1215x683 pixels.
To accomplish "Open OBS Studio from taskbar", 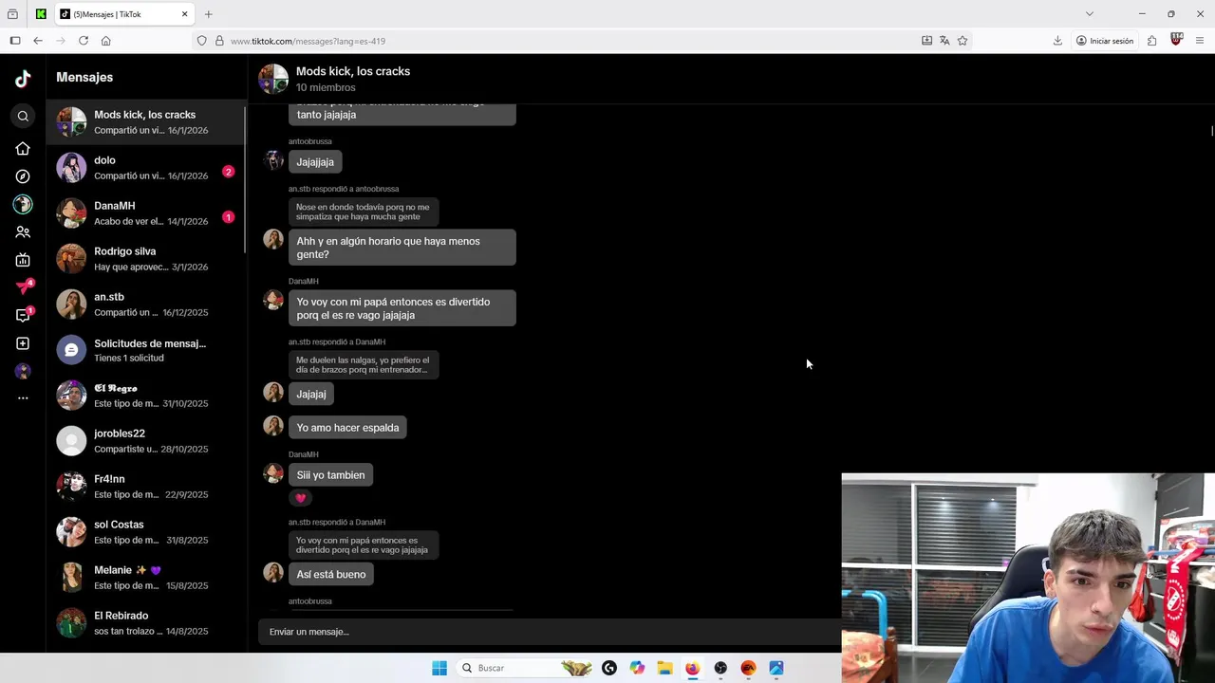I will point(720,668).
